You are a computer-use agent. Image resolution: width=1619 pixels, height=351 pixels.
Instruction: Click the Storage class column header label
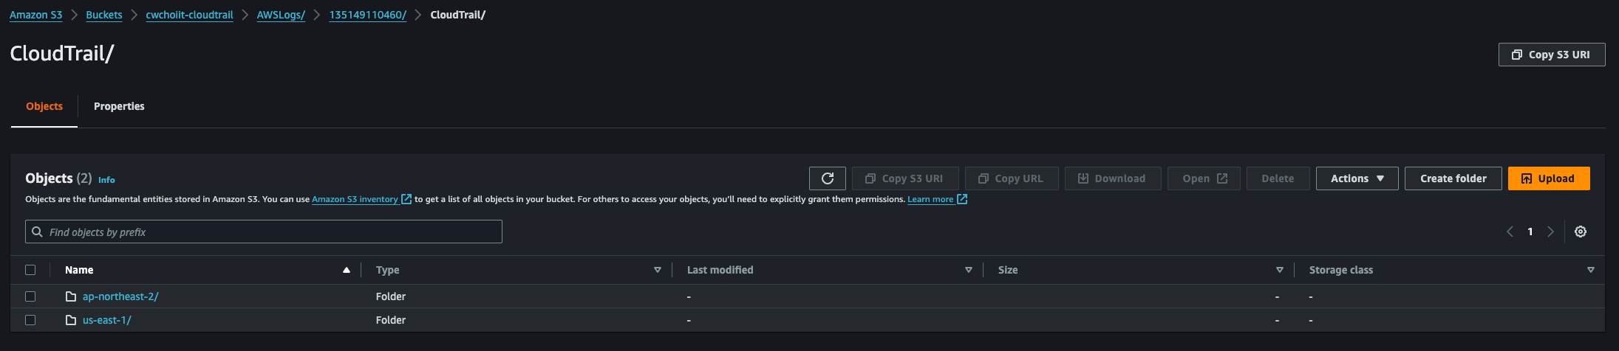1341,270
